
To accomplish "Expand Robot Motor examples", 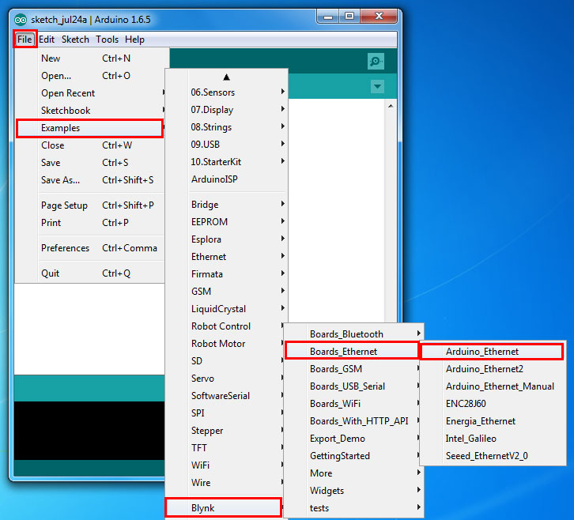I will point(225,344).
